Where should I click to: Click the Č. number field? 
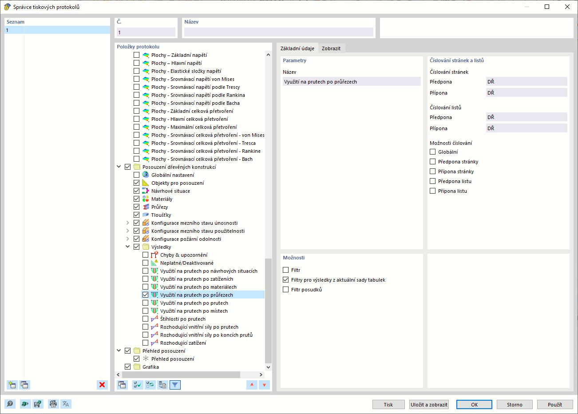pos(146,32)
